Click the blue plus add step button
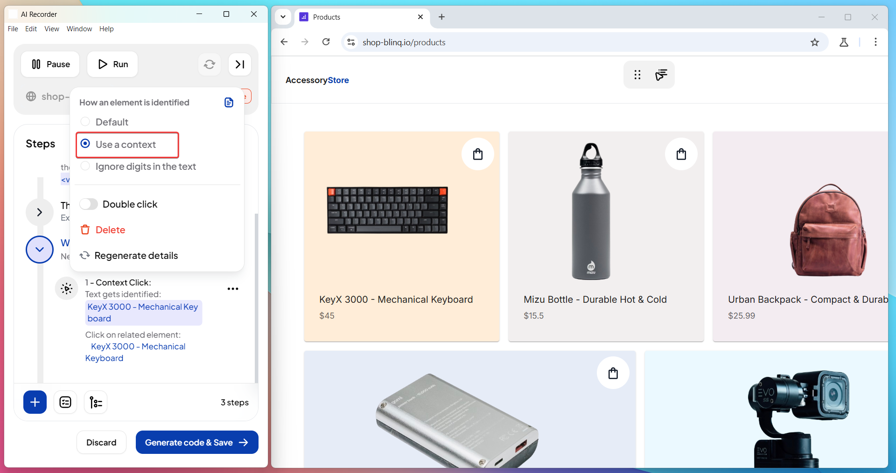 [x=35, y=402]
